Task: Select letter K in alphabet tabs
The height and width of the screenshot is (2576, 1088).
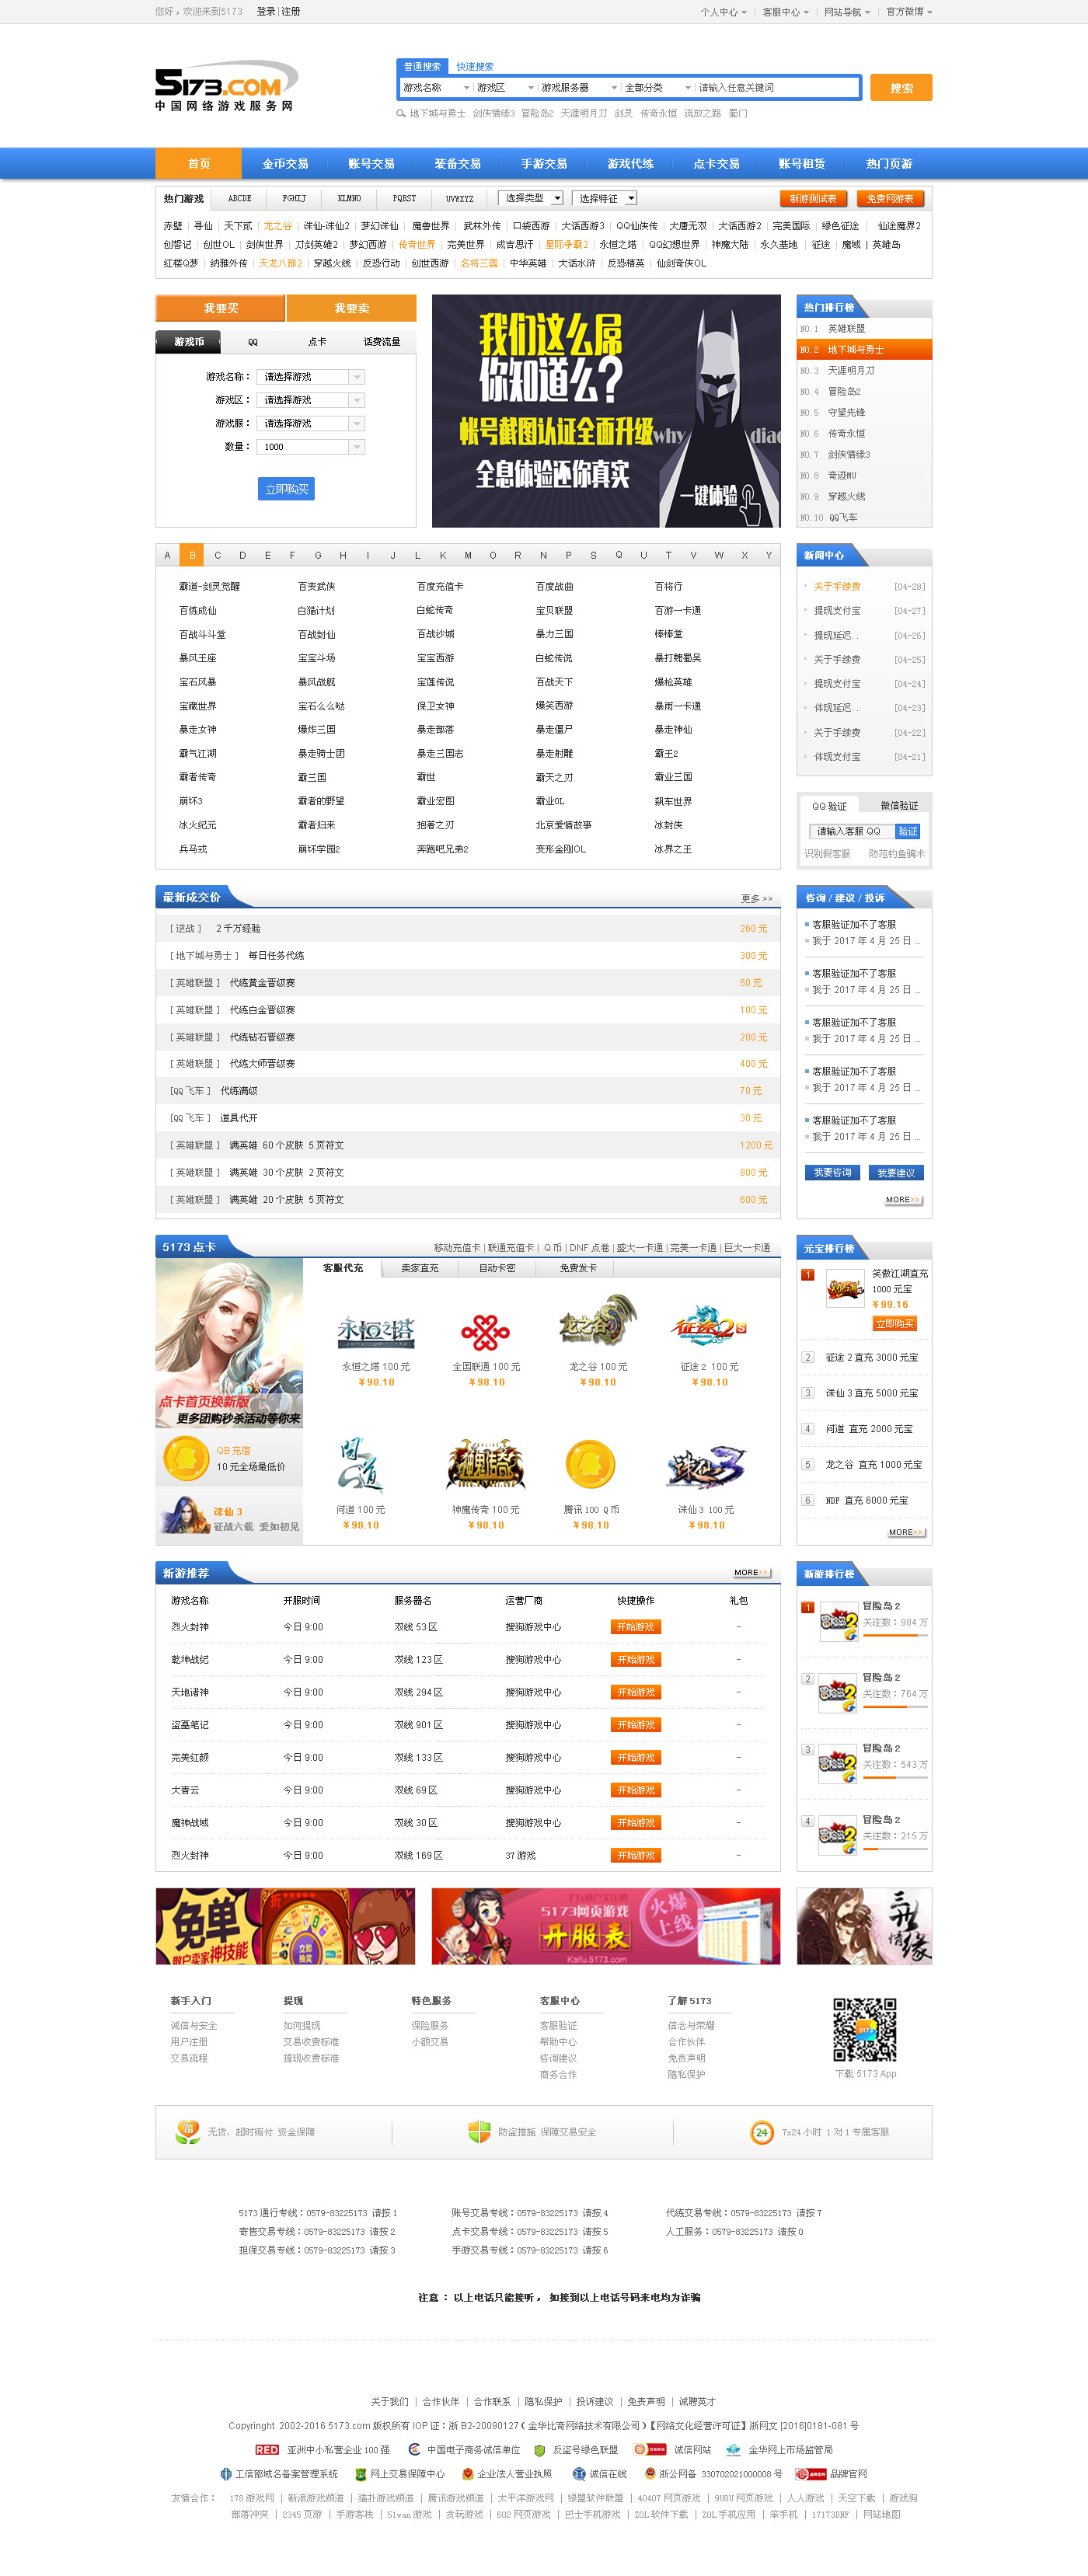Action: coord(442,555)
